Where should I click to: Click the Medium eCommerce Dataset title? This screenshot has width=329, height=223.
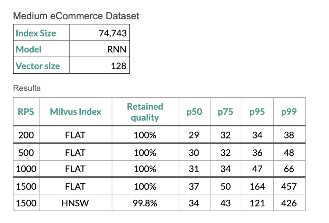[76, 16]
